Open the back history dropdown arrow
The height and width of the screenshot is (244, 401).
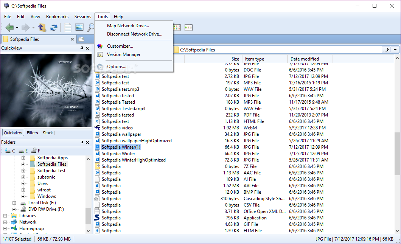coord(17,28)
